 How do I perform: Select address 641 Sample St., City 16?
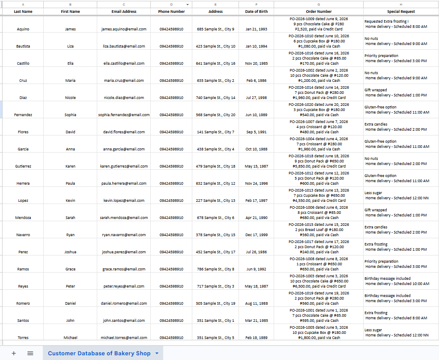click(x=215, y=58)
